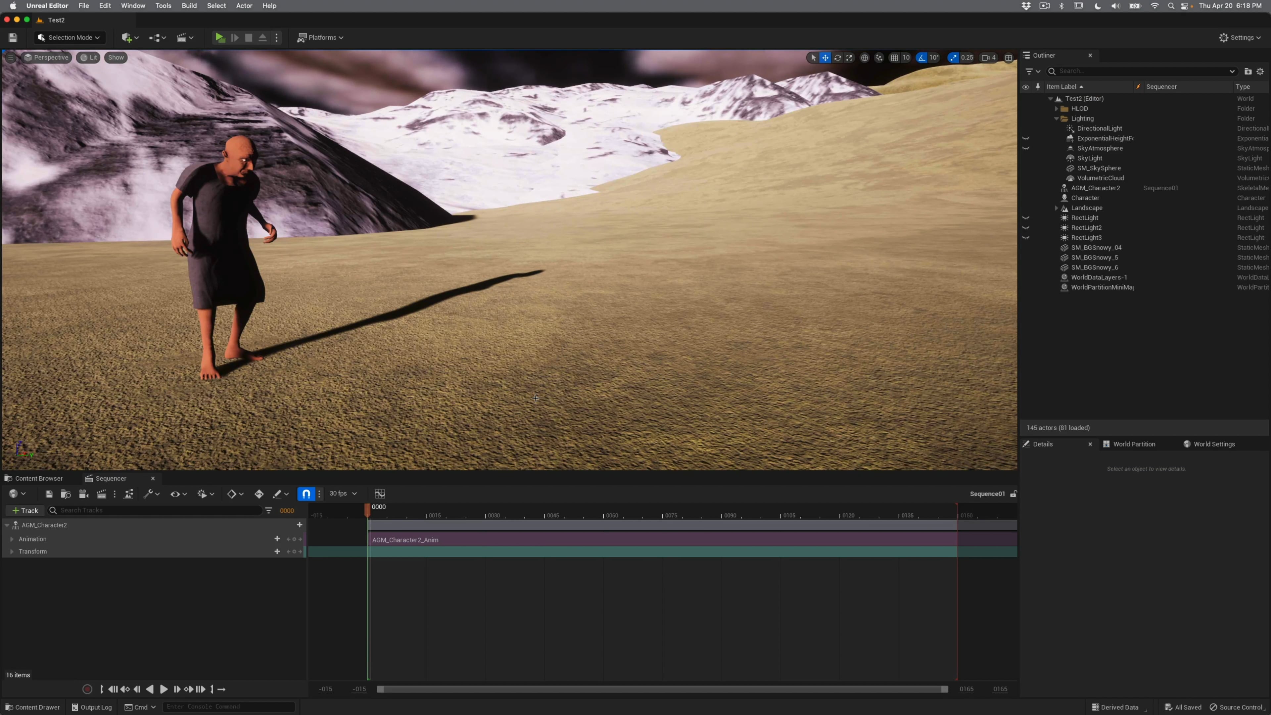Open the 30 fps frame rate dropdown
Screen dimensions: 1271x715
[343, 494]
